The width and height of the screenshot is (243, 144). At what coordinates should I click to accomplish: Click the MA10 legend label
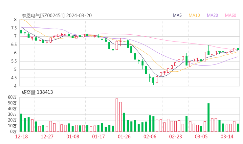(x=194, y=15)
